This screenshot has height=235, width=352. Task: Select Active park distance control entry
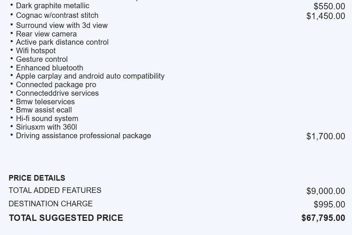pyautogui.click(x=62, y=42)
